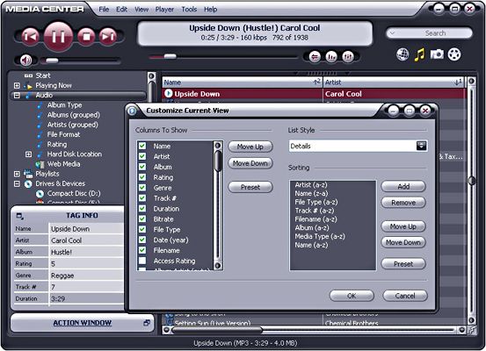The width and height of the screenshot is (486, 351).
Task: Open the Action Window link
Action: 82,323
